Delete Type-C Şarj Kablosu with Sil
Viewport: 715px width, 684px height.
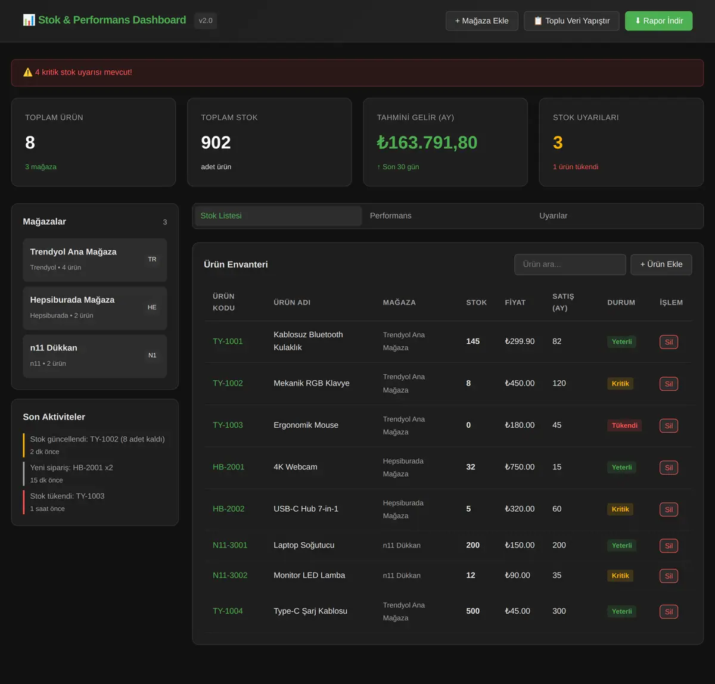669,611
